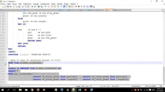Image resolution: width=165 pixels, height=92 pixels.
Task: Start macro recording with the red record icon
Action: coord(76,7)
